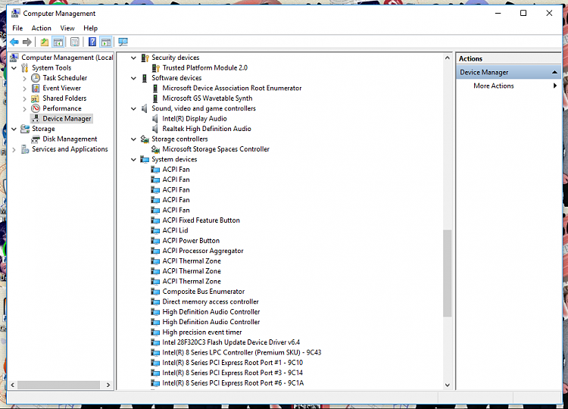The height and width of the screenshot is (409, 568).
Task: Click the Event Viewer icon
Action: click(x=36, y=88)
